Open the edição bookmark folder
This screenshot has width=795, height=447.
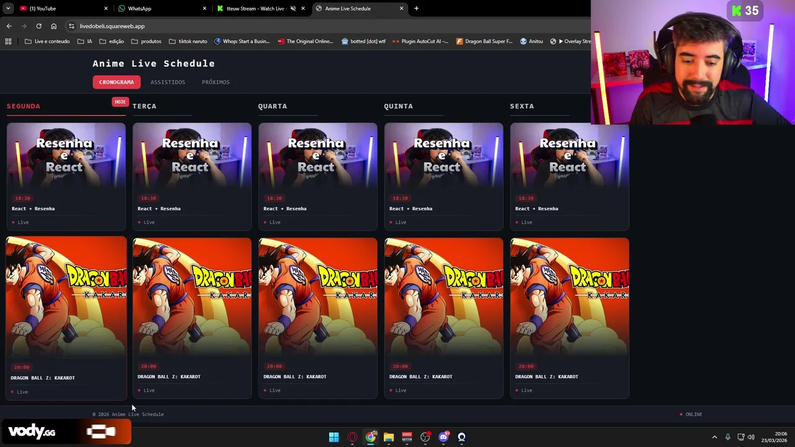pyautogui.click(x=112, y=42)
